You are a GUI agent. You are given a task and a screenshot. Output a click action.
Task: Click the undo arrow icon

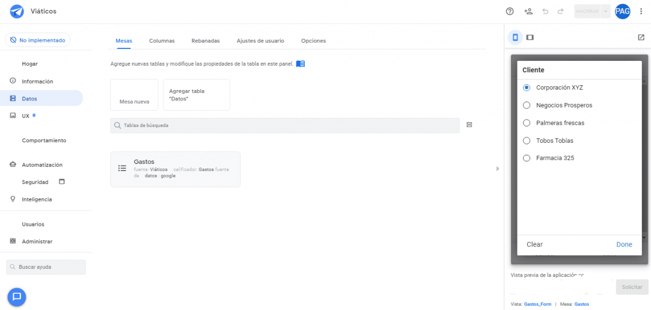pos(545,11)
